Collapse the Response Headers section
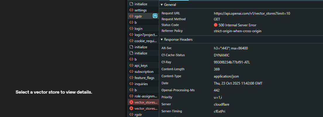323x117 pixels. pyautogui.click(x=162, y=39)
